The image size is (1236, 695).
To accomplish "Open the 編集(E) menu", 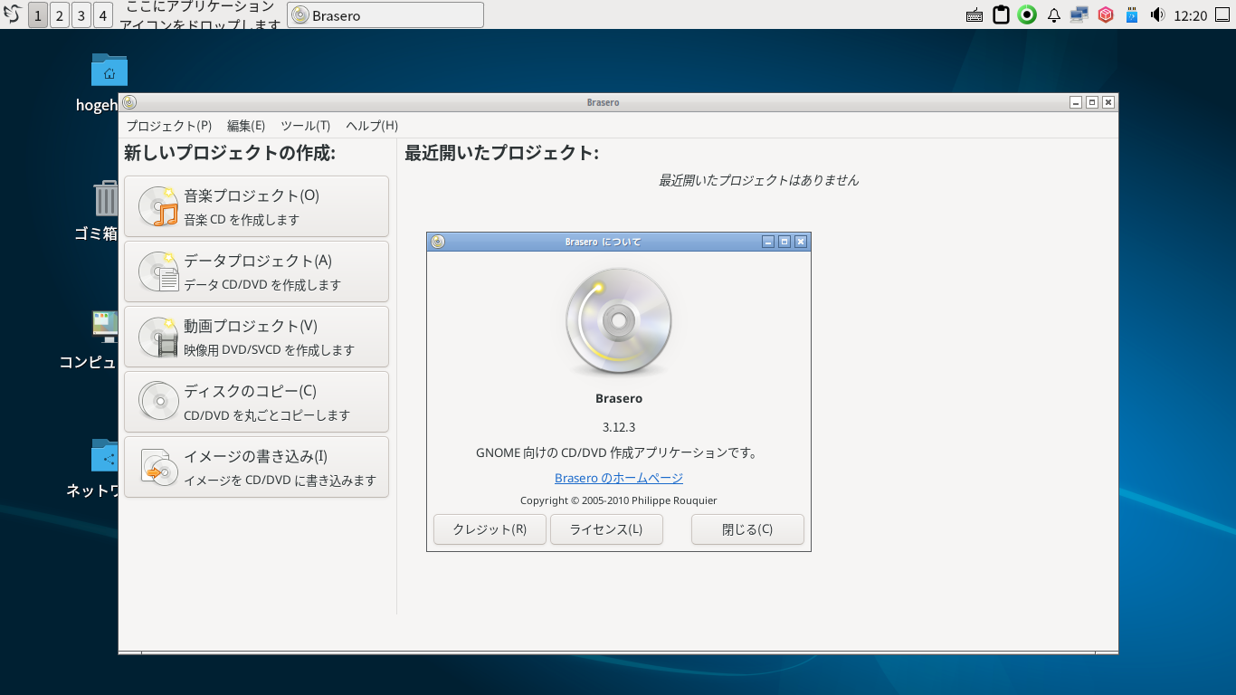I will point(246,126).
